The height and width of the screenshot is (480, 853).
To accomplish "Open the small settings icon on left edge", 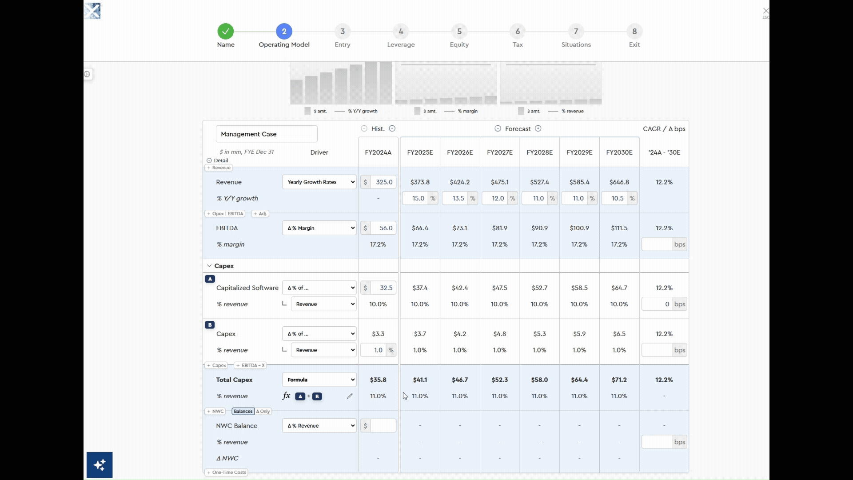I will [x=88, y=74].
